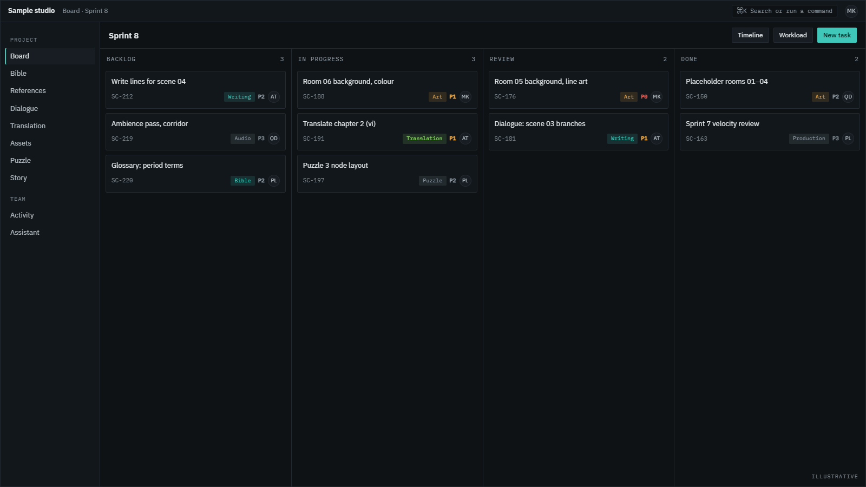Open the team Activity page
The width and height of the screenshot is (866, 487).
coord(50,215)
